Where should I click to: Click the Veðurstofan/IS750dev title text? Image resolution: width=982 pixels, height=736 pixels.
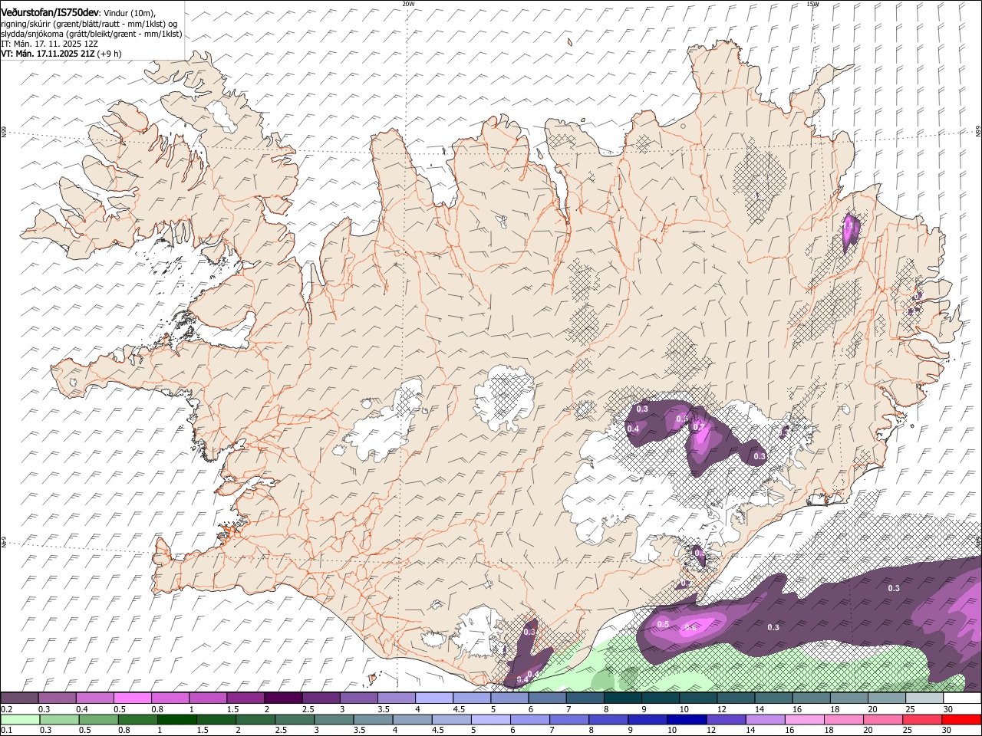click(x=49, y=13)
